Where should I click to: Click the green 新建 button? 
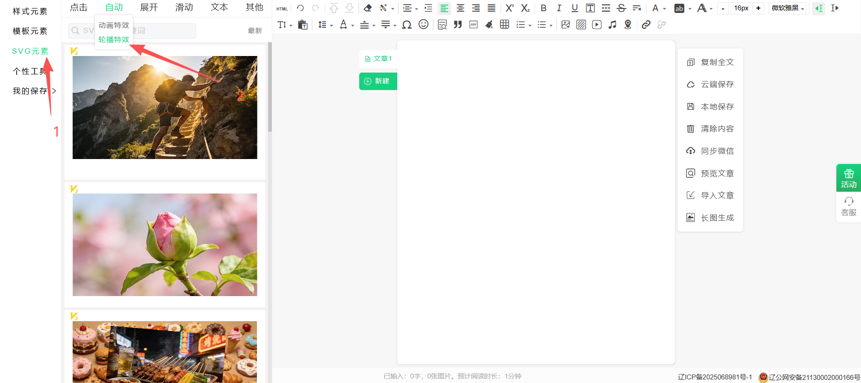[378, 81]
